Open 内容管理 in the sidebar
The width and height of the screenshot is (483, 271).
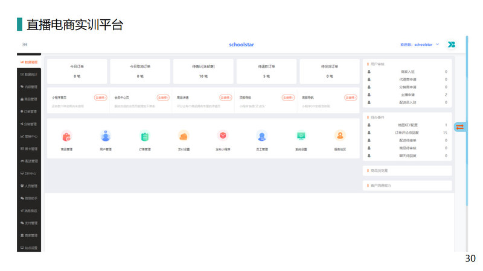(29, 87)
